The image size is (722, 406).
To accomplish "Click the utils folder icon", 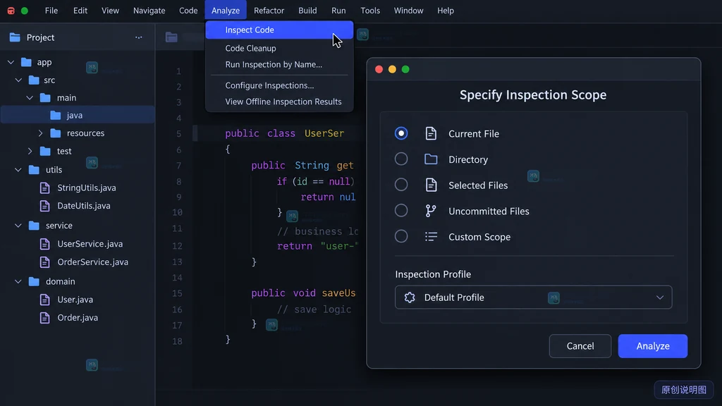I will [34, 170].
